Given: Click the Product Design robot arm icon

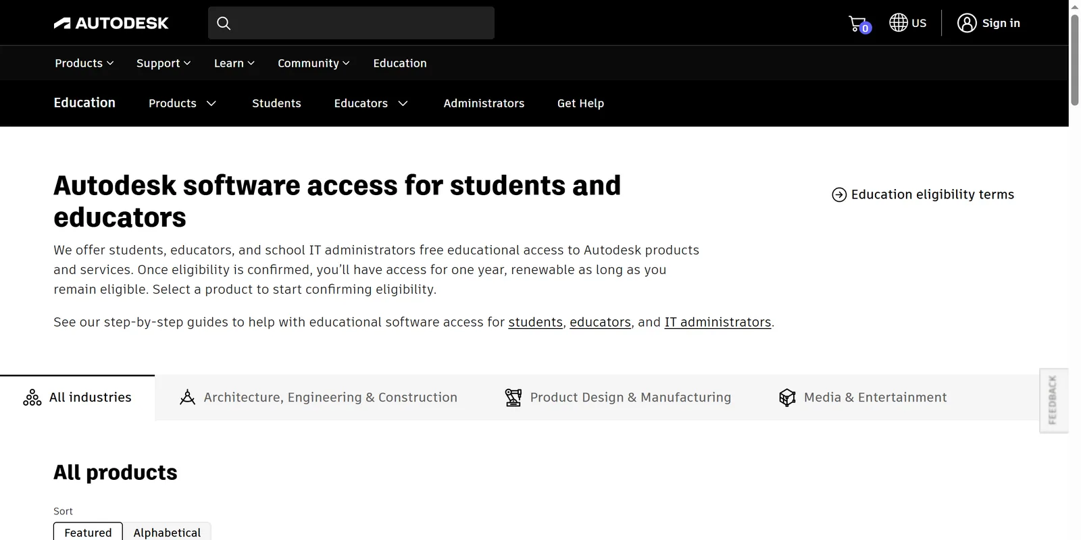Looking at the screenshot, I should 513,398.
